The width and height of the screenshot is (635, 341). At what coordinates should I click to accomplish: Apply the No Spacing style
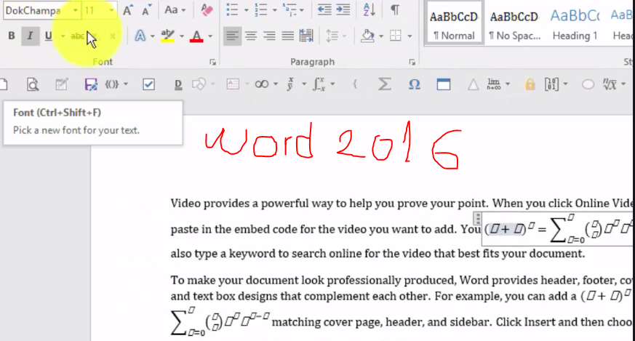click(x=514, y=23)
